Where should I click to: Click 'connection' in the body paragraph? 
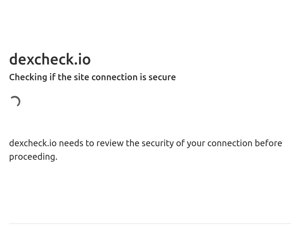pos(230,143)
